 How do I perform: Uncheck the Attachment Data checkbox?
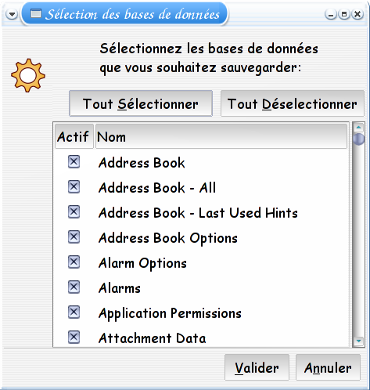tap(74, 338)
